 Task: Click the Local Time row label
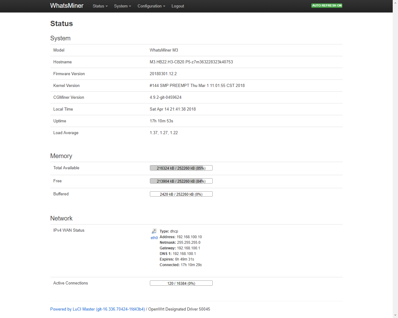(x=63, y=109)
